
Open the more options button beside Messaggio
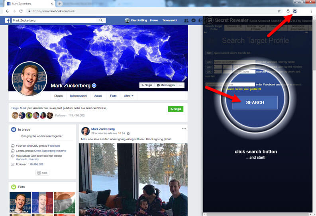(x=181, y=85)
